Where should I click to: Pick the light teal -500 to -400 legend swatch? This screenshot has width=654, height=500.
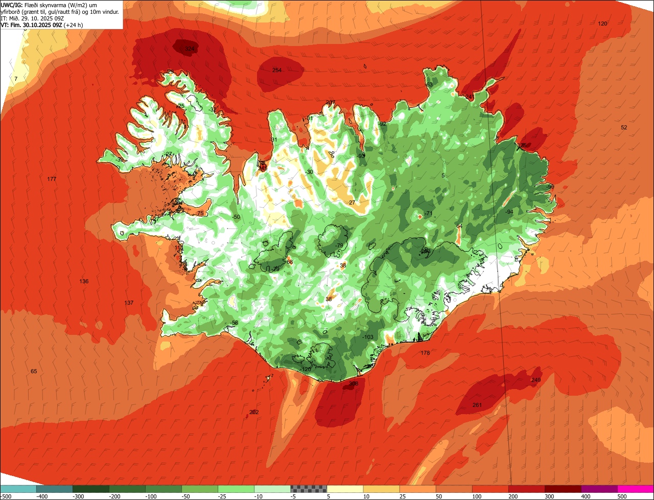(x=18, y=489)
